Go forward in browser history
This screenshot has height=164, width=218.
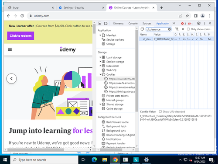(15, 16)
